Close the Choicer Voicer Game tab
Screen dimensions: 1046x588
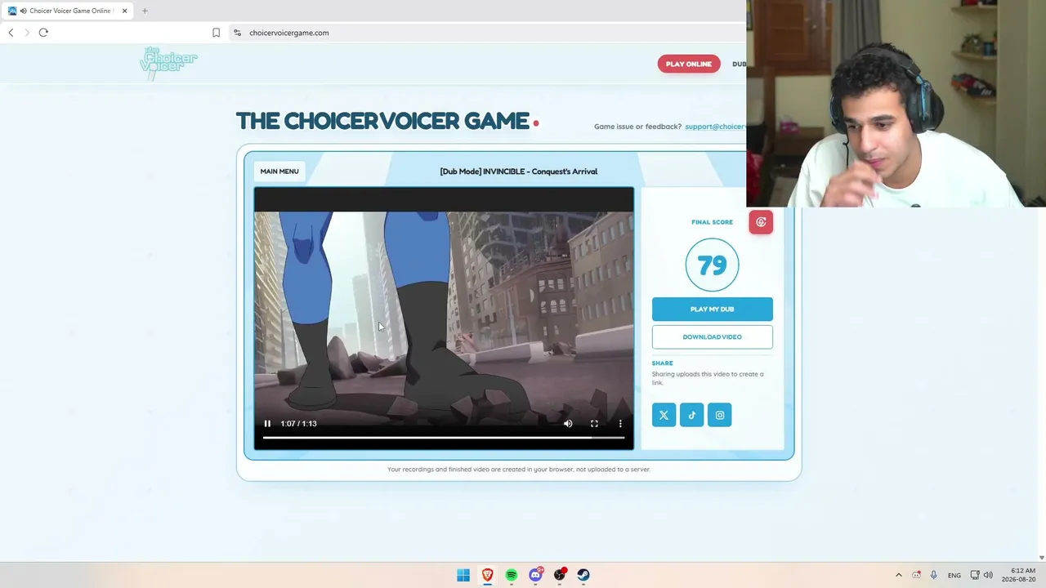click(124, 11)
